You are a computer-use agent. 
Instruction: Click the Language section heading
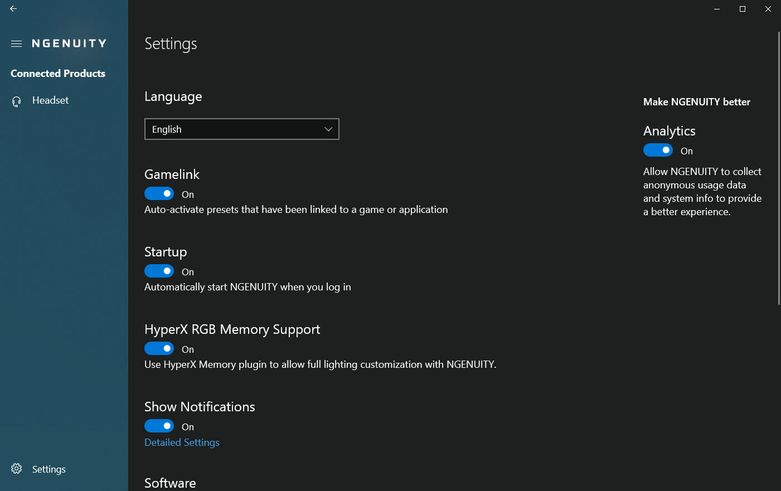coord(173,96)
